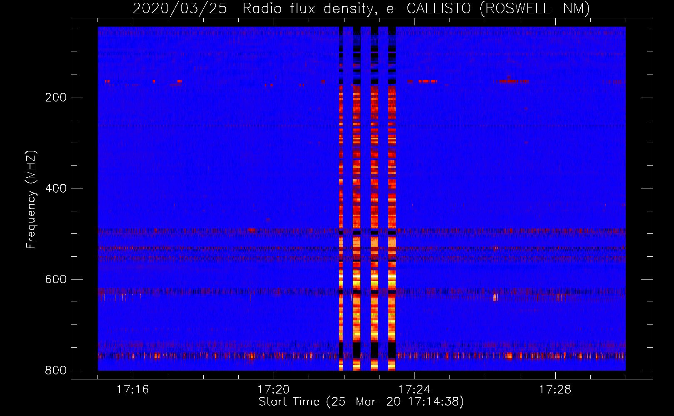674x416 pixels.
Task: Click the 17:20 time tick label
Action: tap(273, 390)
